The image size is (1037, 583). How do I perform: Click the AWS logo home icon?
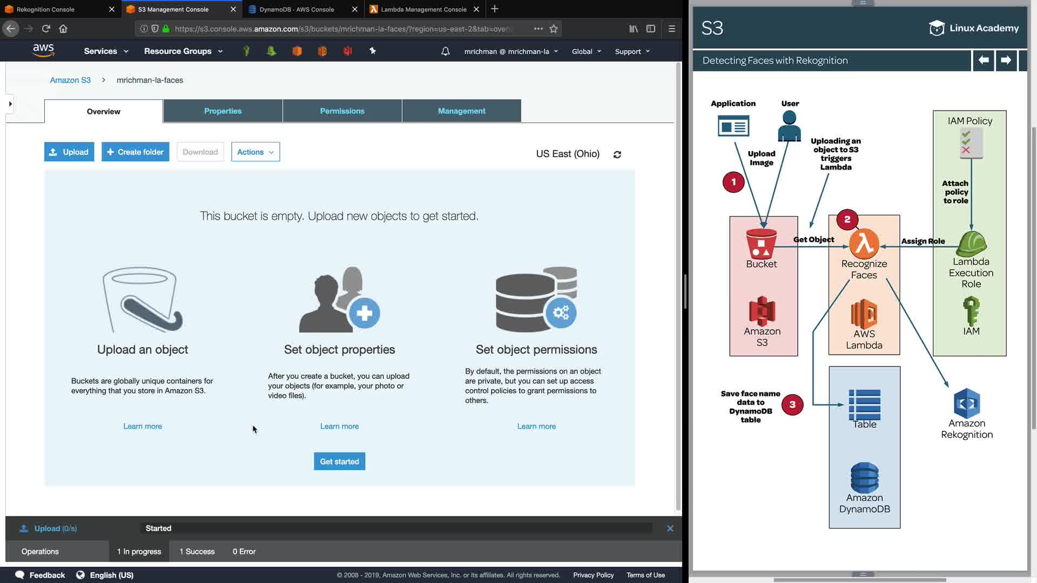(x=43, y=51)
